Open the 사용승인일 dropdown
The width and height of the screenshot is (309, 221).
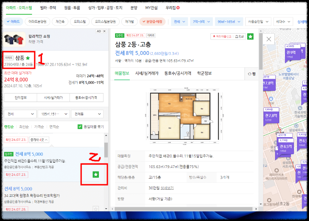tap(258, 22)
